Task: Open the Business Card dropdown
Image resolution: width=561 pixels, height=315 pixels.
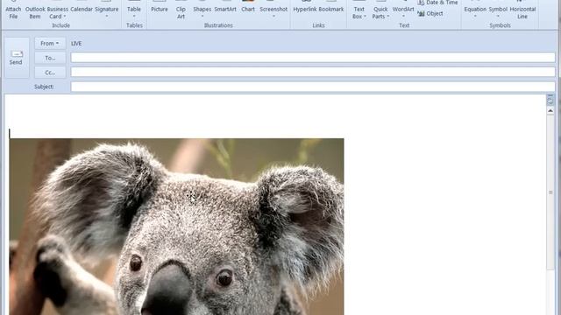Action: click(57, 10)
